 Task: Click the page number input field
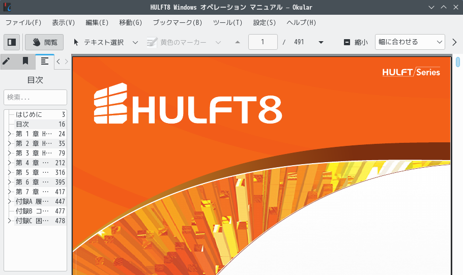[263, 42]
